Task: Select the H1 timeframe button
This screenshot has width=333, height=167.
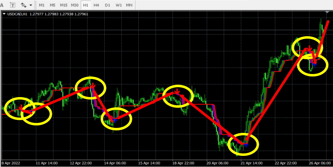Action: [85, 5]
